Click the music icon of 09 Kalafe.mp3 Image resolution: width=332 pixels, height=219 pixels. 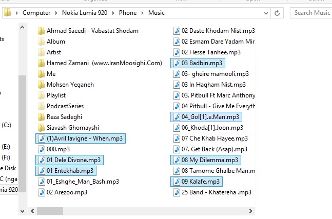[176, 182]
